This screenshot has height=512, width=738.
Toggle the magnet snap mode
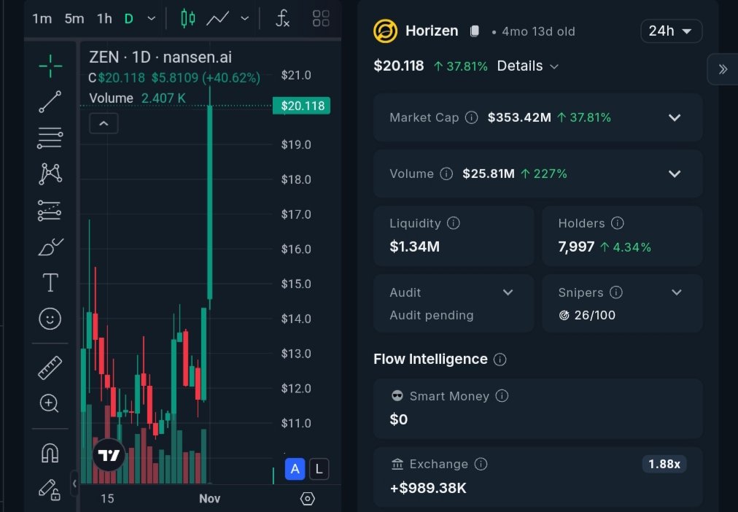click(50, 453)
